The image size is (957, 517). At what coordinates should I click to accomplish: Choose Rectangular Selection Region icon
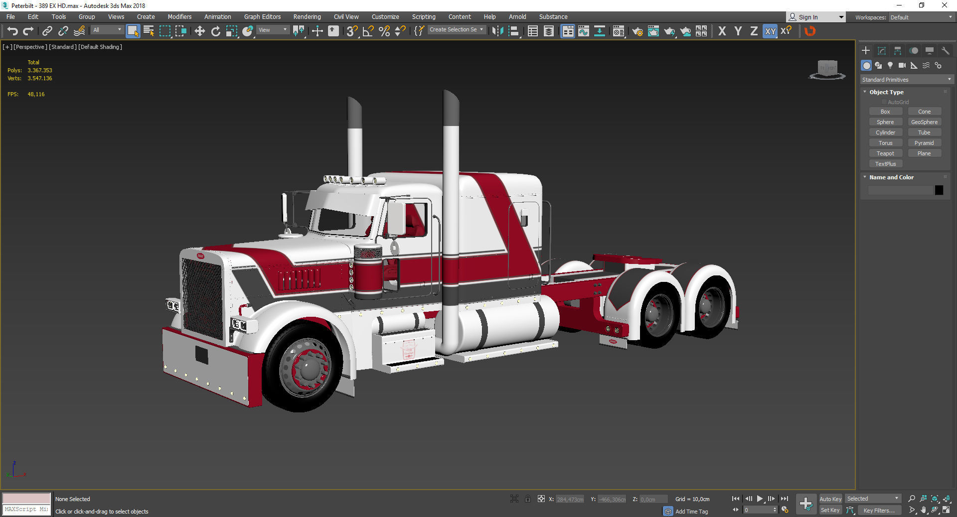click(x=164, y=31)
